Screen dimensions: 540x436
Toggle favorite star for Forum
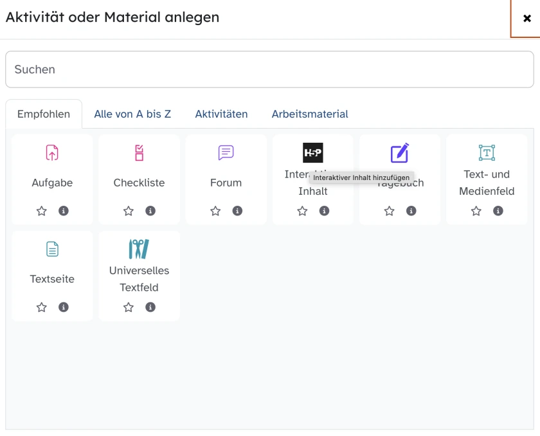coord(215,211)
